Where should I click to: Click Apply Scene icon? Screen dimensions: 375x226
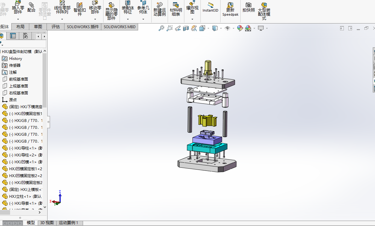[x=248, y=29]
